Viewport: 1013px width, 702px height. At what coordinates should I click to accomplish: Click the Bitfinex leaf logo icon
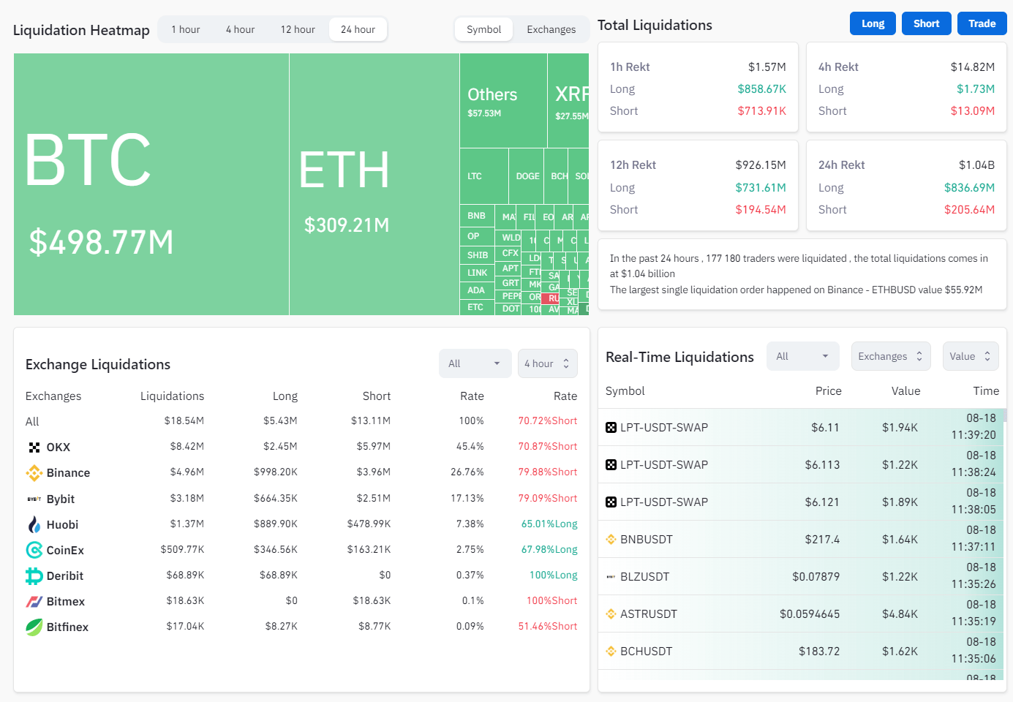[34, 627]
